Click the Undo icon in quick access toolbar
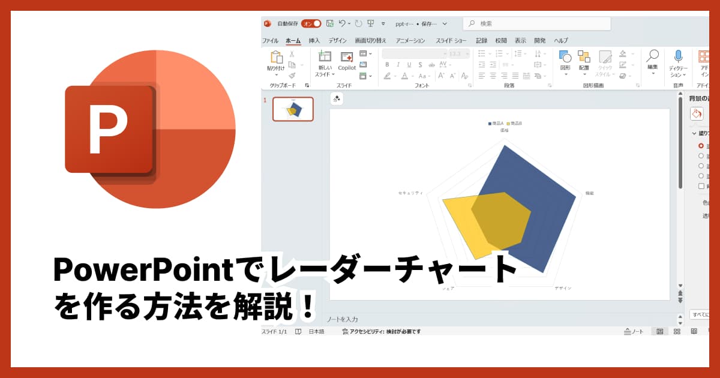Viewport: 720px width, 378px height. pyautogui.click(x=342, y=24)
